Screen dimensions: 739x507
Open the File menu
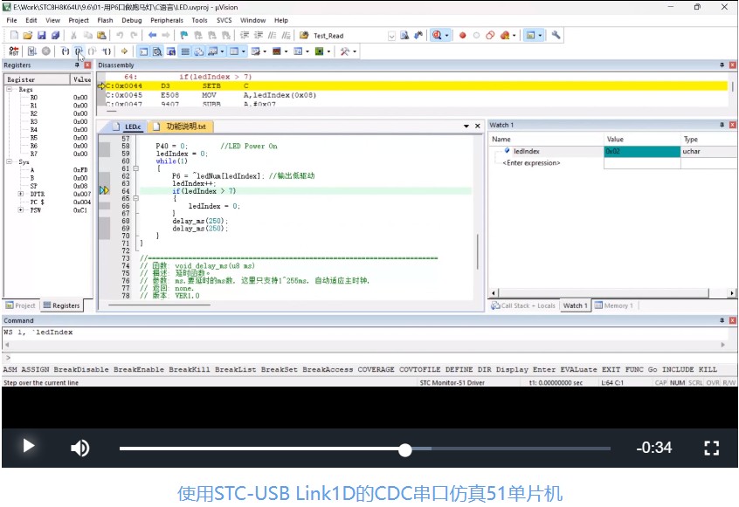coord(11,20)
